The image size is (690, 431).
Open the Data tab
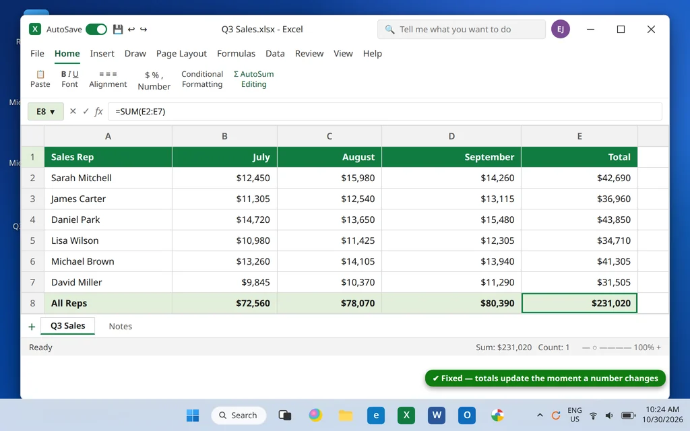click(x=275, y=53)
